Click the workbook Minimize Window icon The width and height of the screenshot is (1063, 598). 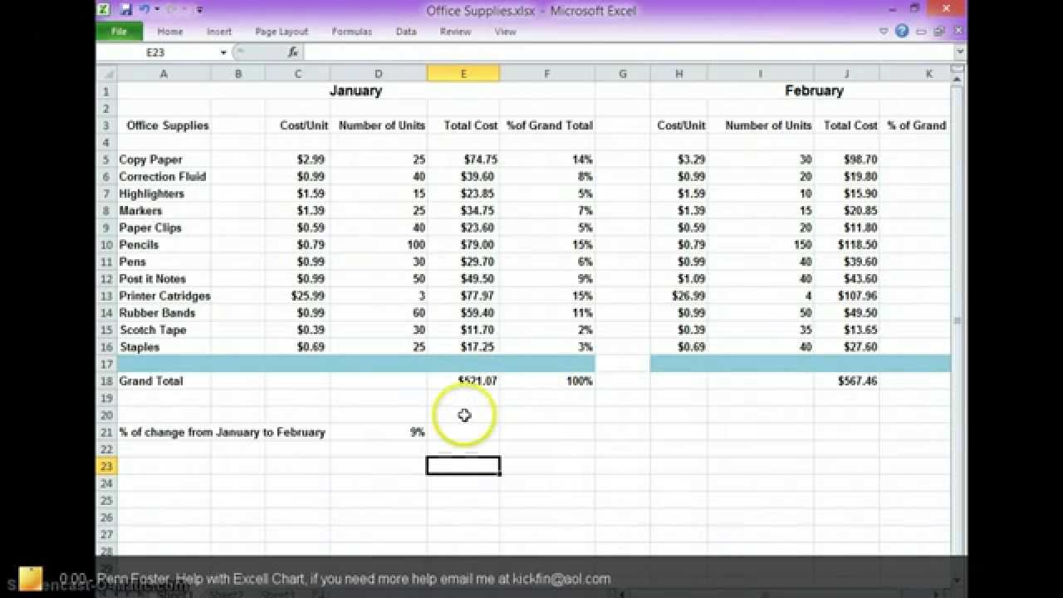click(x=921, y=32)
